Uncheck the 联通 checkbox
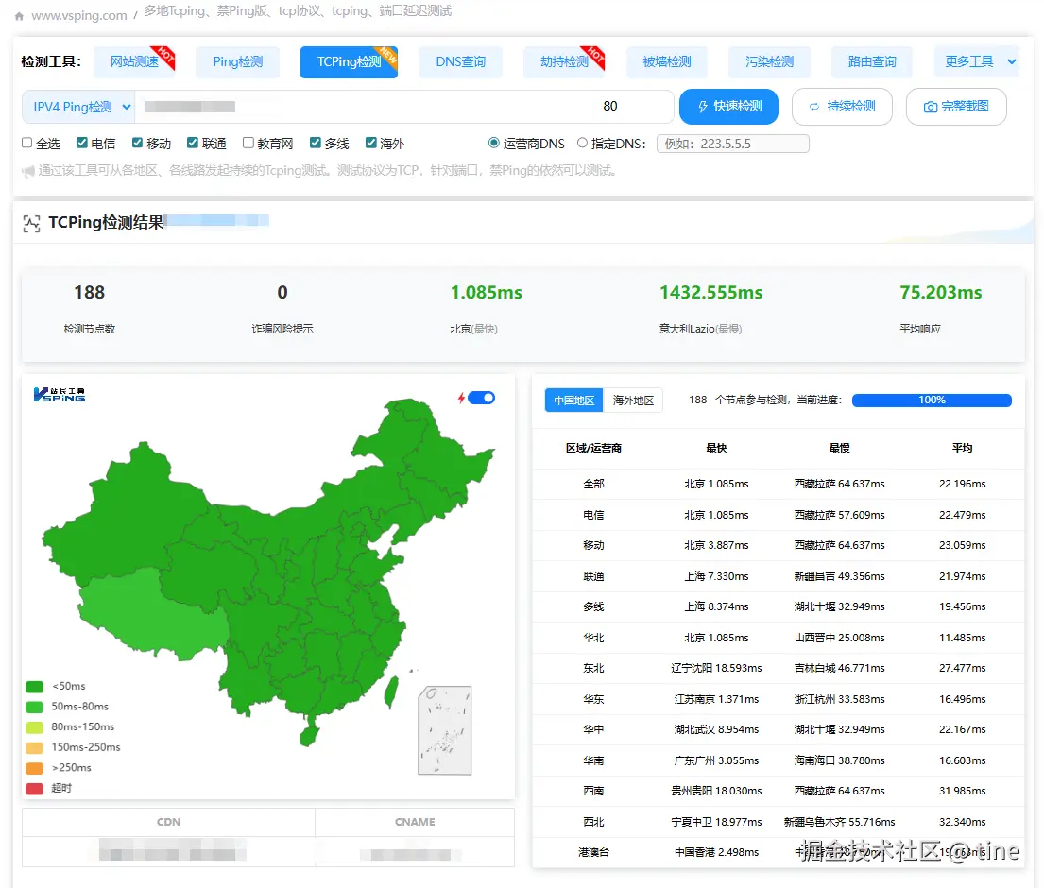The image size is (1044, 888). 193,143
